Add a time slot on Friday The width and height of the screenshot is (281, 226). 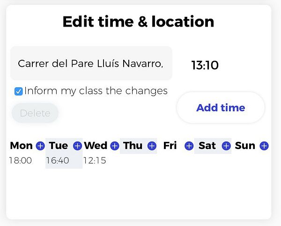189,146
